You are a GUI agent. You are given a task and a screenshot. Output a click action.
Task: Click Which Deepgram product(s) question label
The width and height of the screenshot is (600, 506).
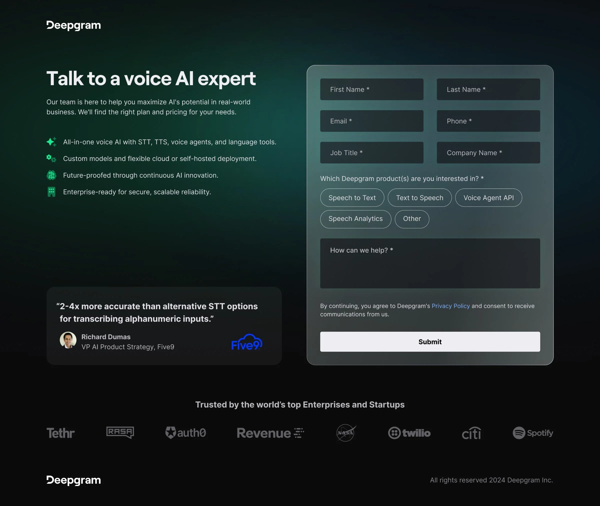pyautogui.click(x=402, y=178)
